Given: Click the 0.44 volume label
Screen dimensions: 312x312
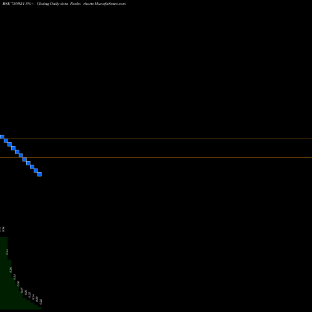Looking at the screenshot, I should 7,252.
